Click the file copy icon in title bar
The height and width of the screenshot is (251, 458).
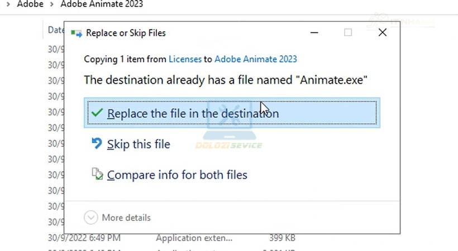point(77,33)
